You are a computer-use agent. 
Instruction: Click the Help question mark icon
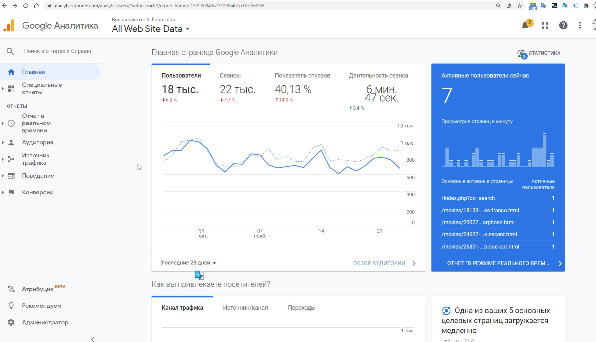[563, 26]
